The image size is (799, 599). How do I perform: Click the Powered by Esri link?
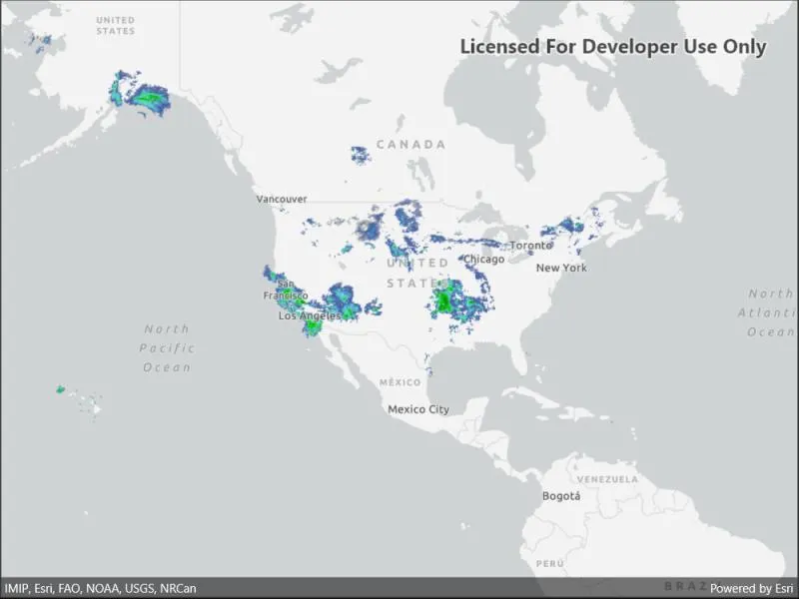pyautogui.click(x=752, y=588)
